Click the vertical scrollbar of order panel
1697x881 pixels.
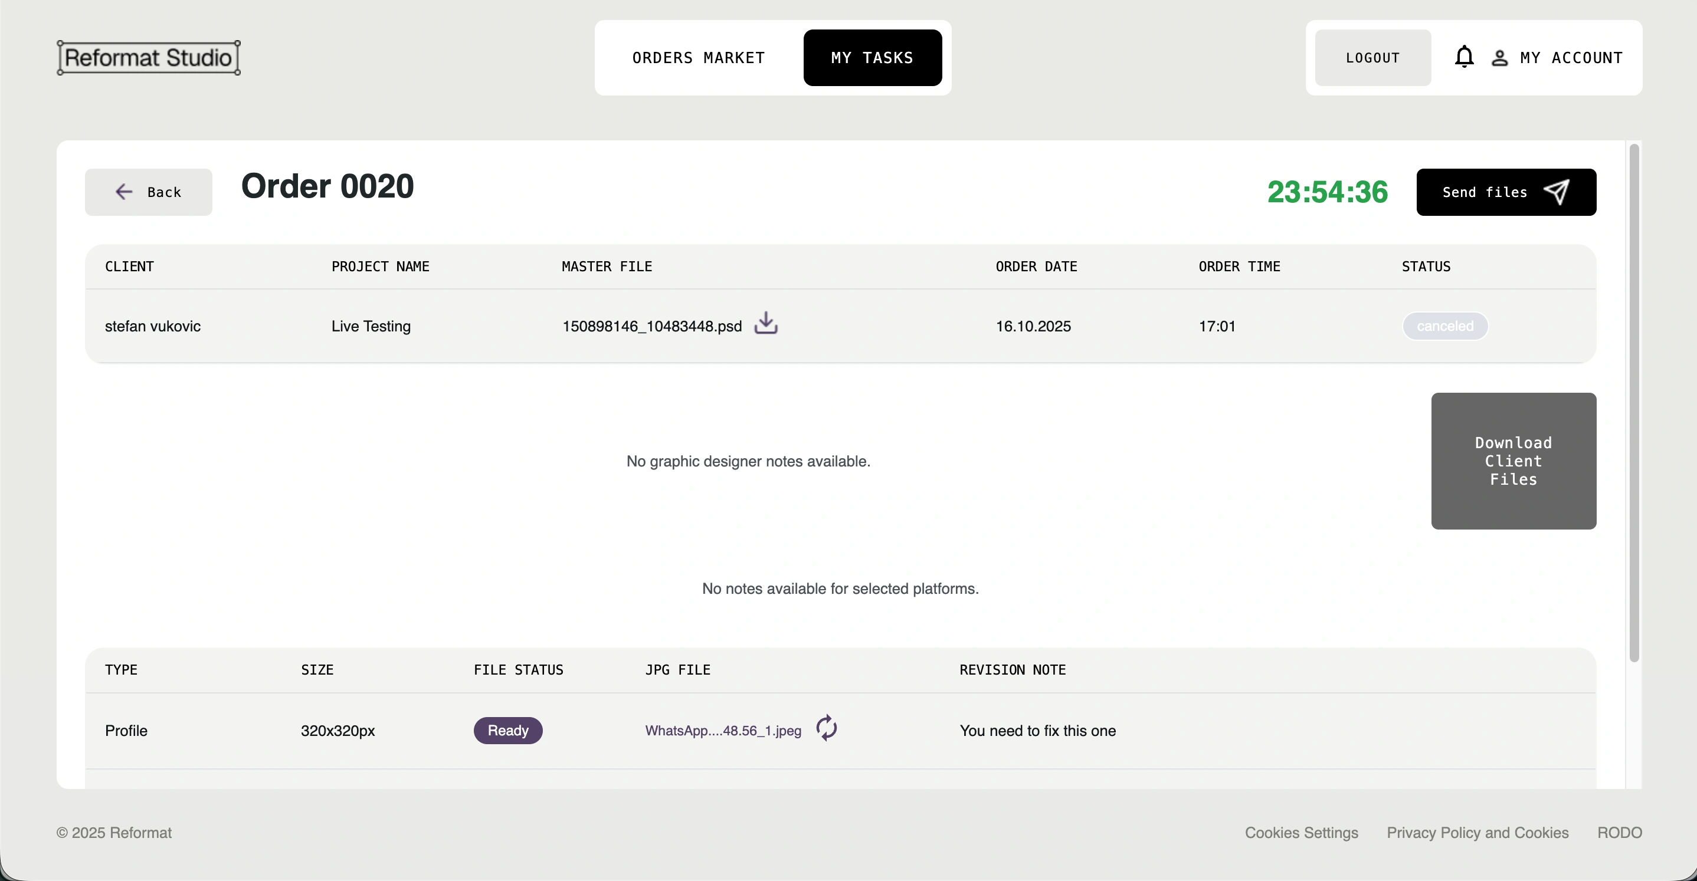[1634, 402]
